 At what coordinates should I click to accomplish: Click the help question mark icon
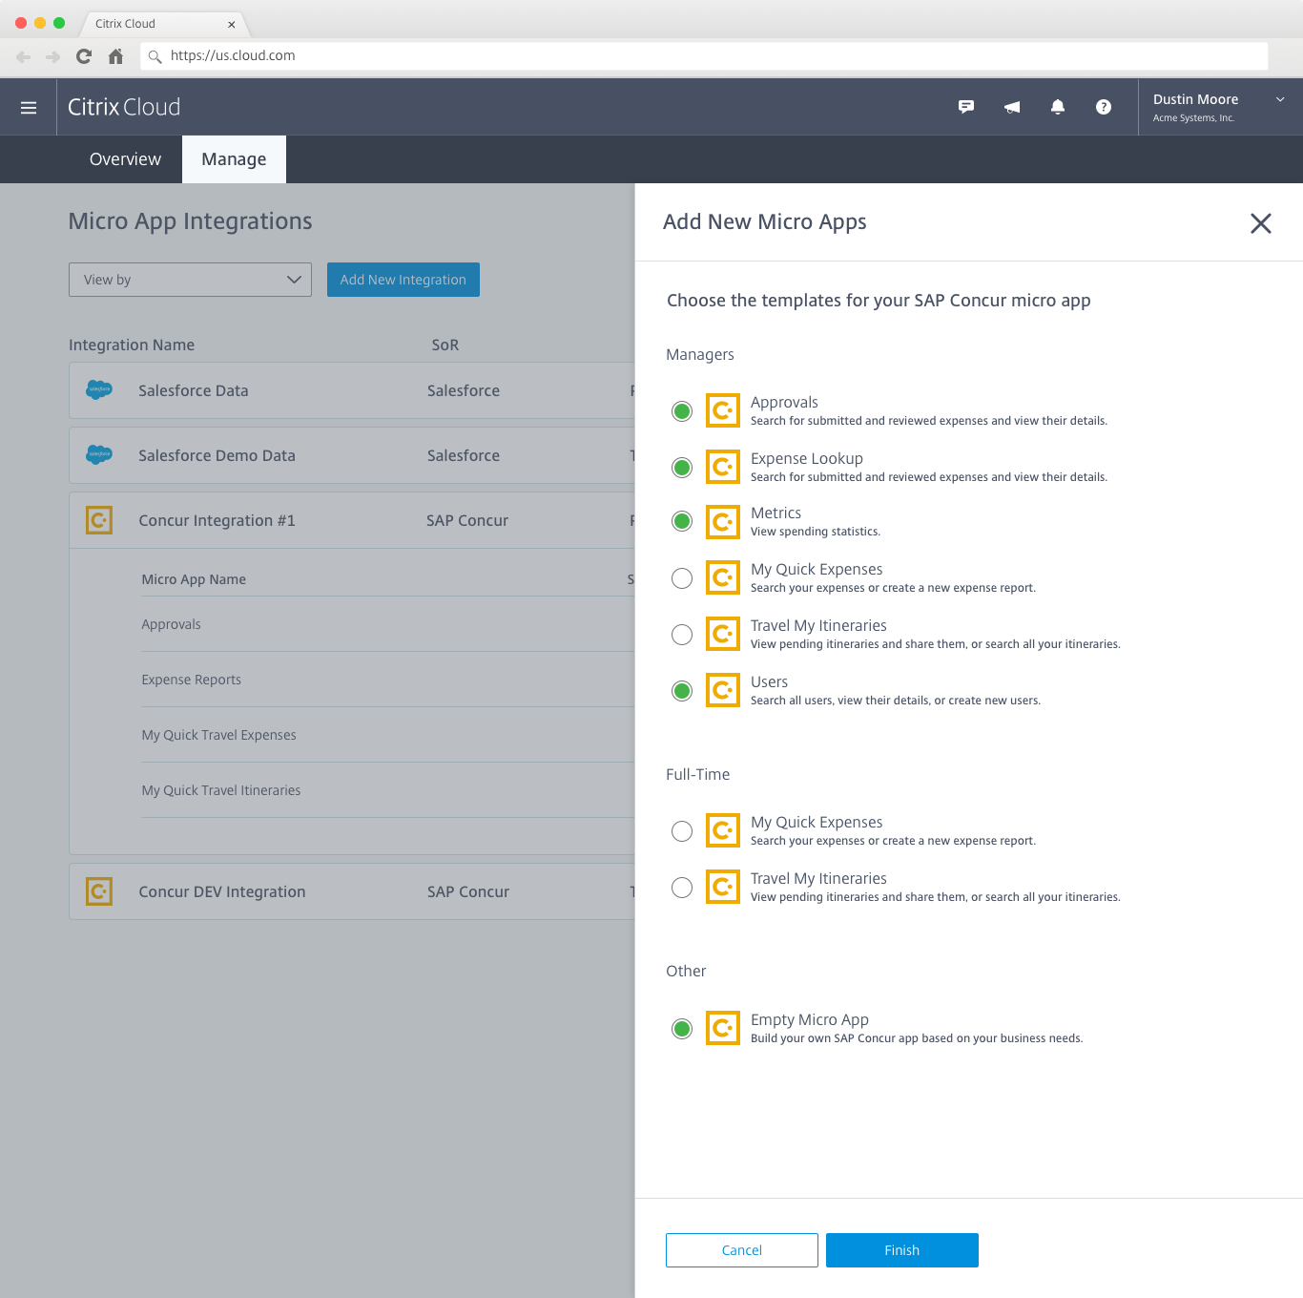point(1104,107)
